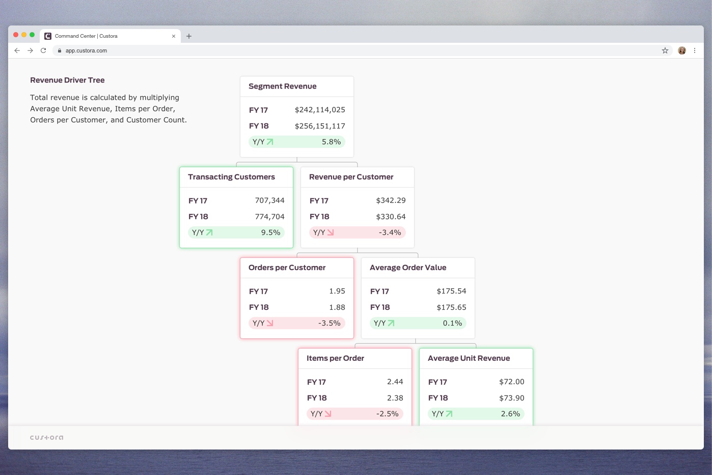This screenshot has width=712, height=475.
Task: Click the Segment Revenue up-trend arrow
Action: pyautogui.click(x=270, y=142)
